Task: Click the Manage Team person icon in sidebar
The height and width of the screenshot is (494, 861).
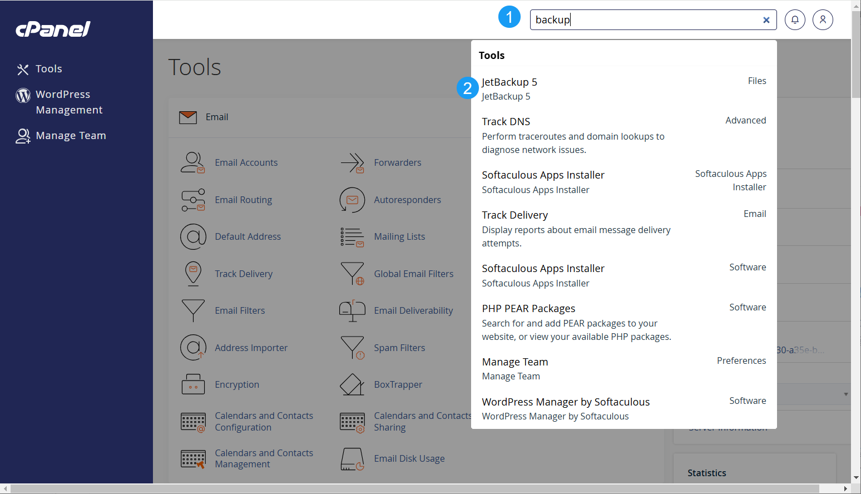Action: [x=23, y=136]
